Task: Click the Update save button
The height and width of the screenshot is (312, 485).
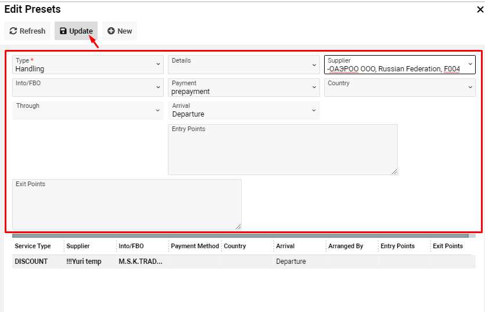Action: (x=76, y=31)
